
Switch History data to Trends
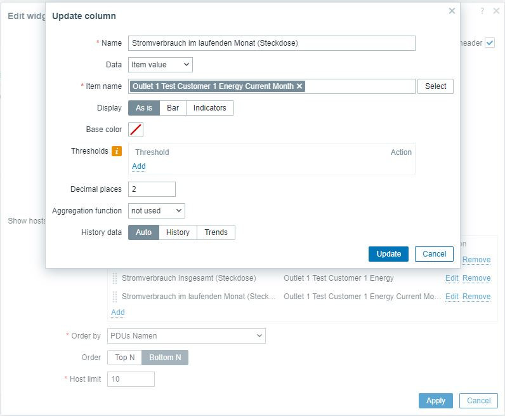click(216, 232)
